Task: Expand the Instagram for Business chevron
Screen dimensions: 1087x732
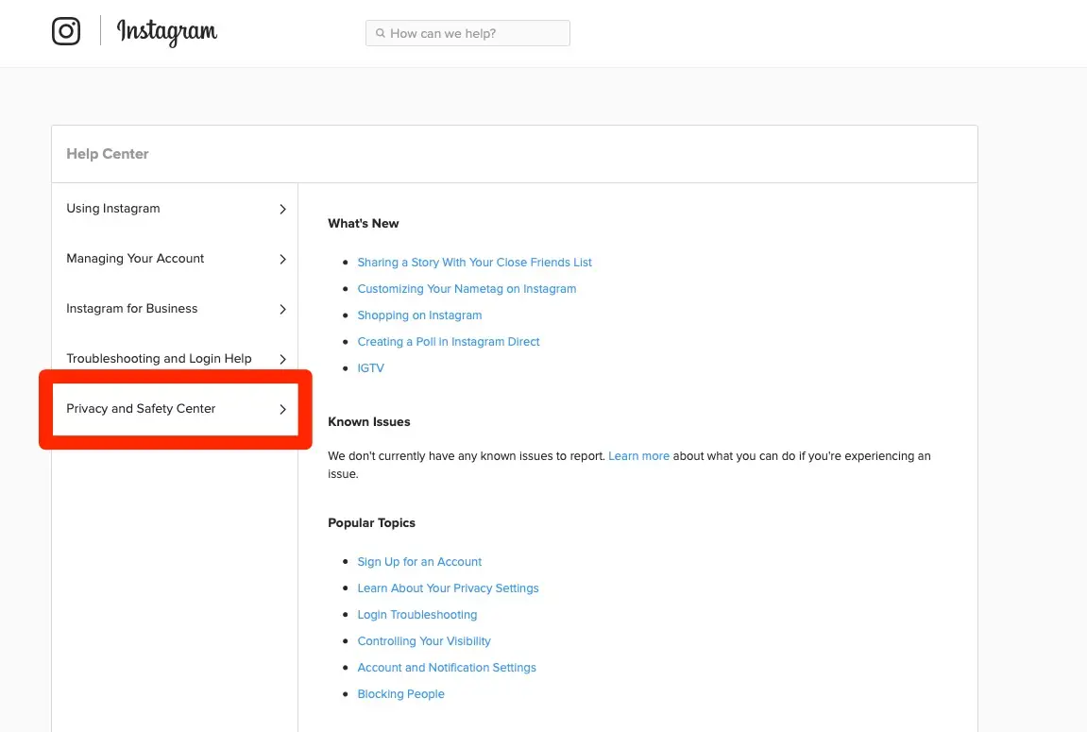Action: point(282,309)
